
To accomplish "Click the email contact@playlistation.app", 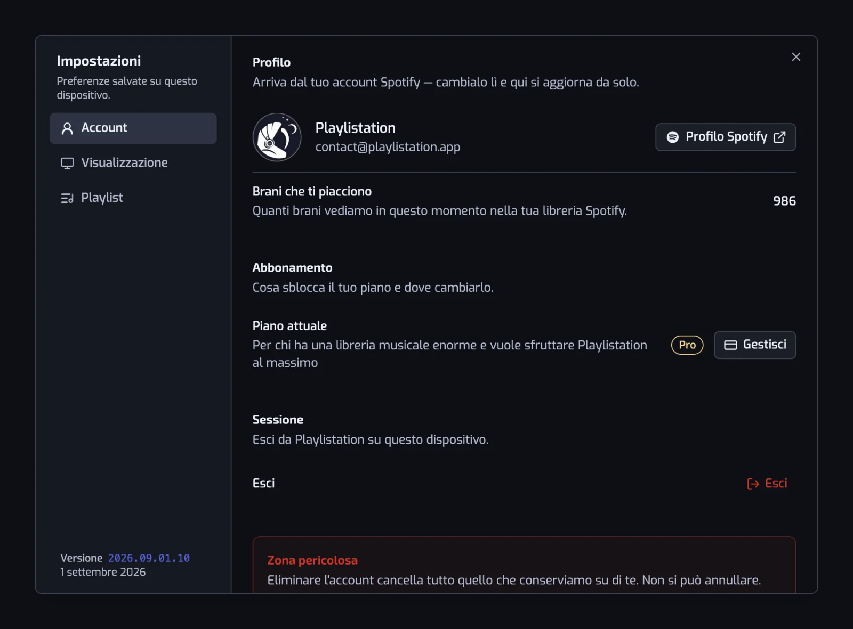I will pos(388,147).
